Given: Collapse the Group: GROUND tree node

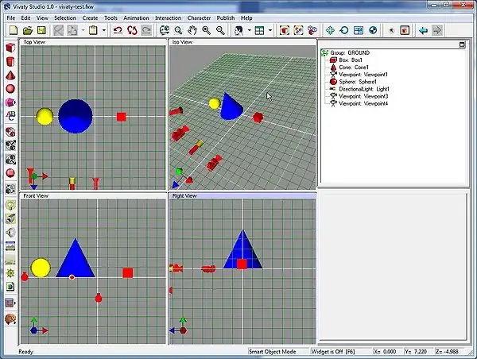Looking at the screenshot, I should pos(325,53).
